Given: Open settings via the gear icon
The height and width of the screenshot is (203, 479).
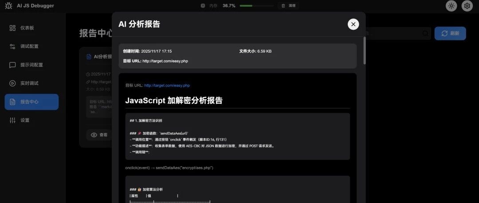Looking at the screenshot, I should (x=467, y=6).
